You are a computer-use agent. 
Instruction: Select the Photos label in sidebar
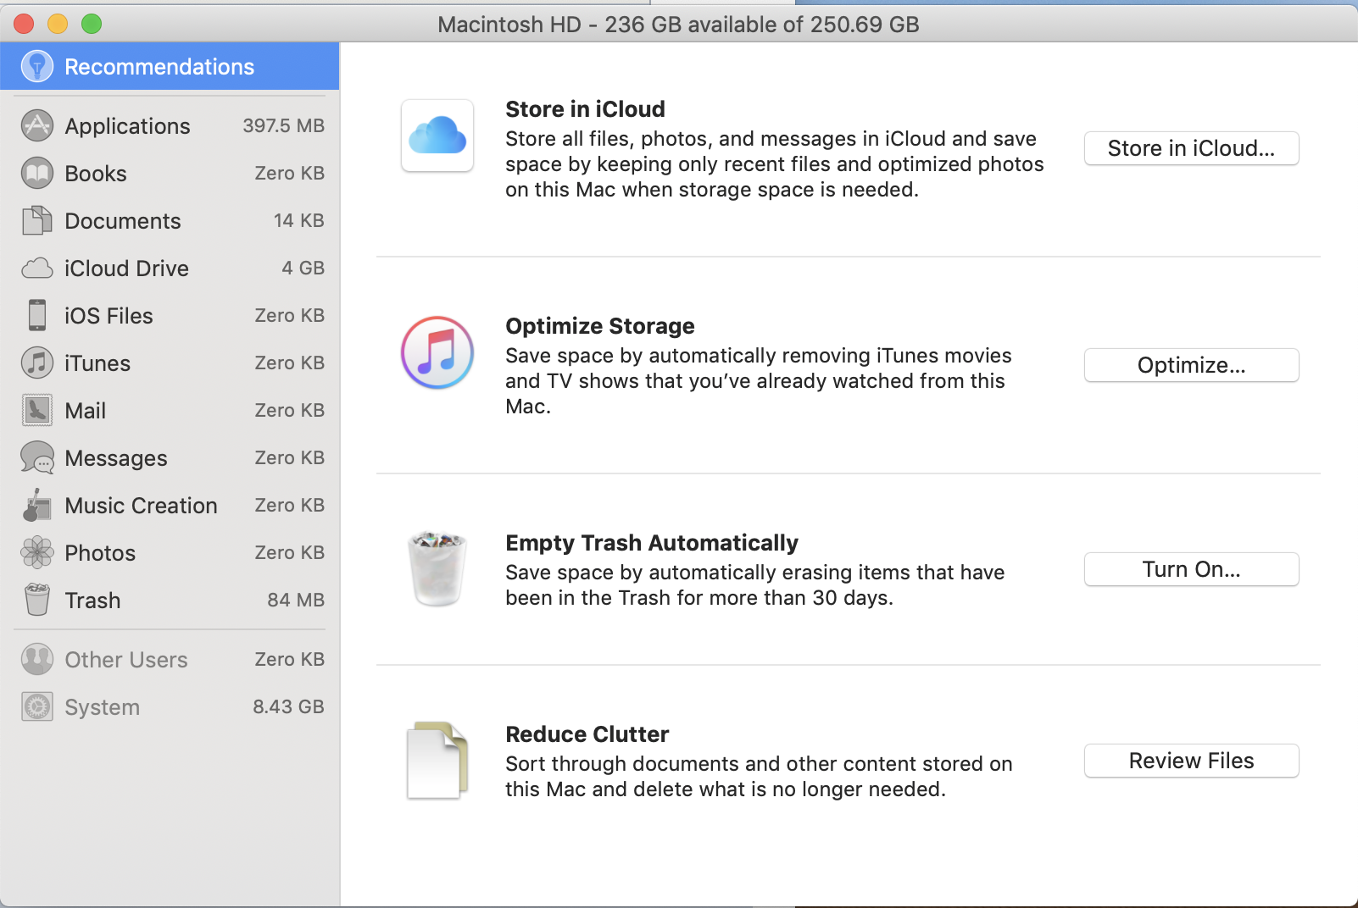click(100, 553)
